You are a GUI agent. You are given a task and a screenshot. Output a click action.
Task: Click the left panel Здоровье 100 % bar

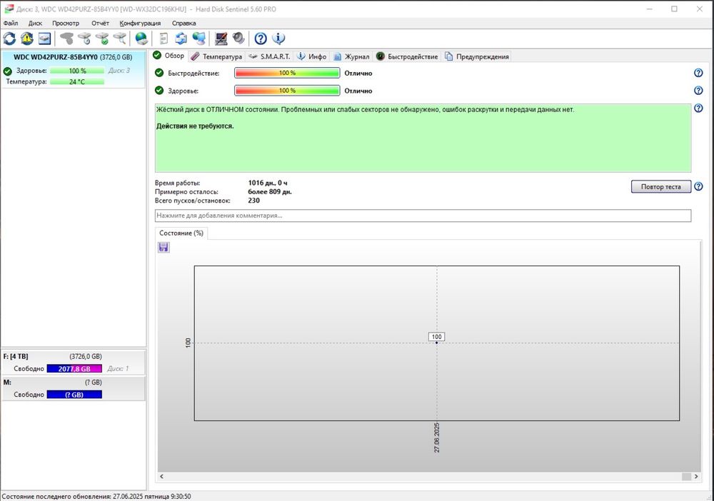pos(77,71)
